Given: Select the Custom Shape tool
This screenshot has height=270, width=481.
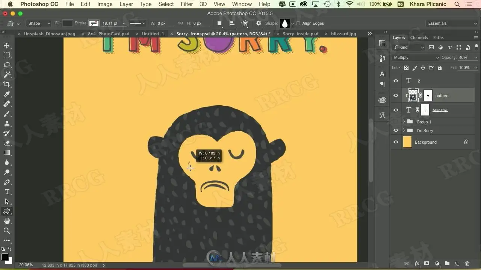Looking at the screenshot, I should 7,211.
